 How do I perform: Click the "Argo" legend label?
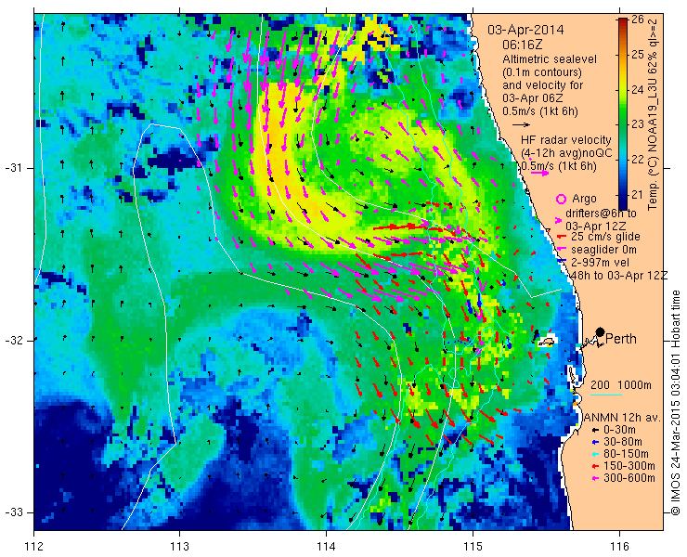(x=584, y=199)
